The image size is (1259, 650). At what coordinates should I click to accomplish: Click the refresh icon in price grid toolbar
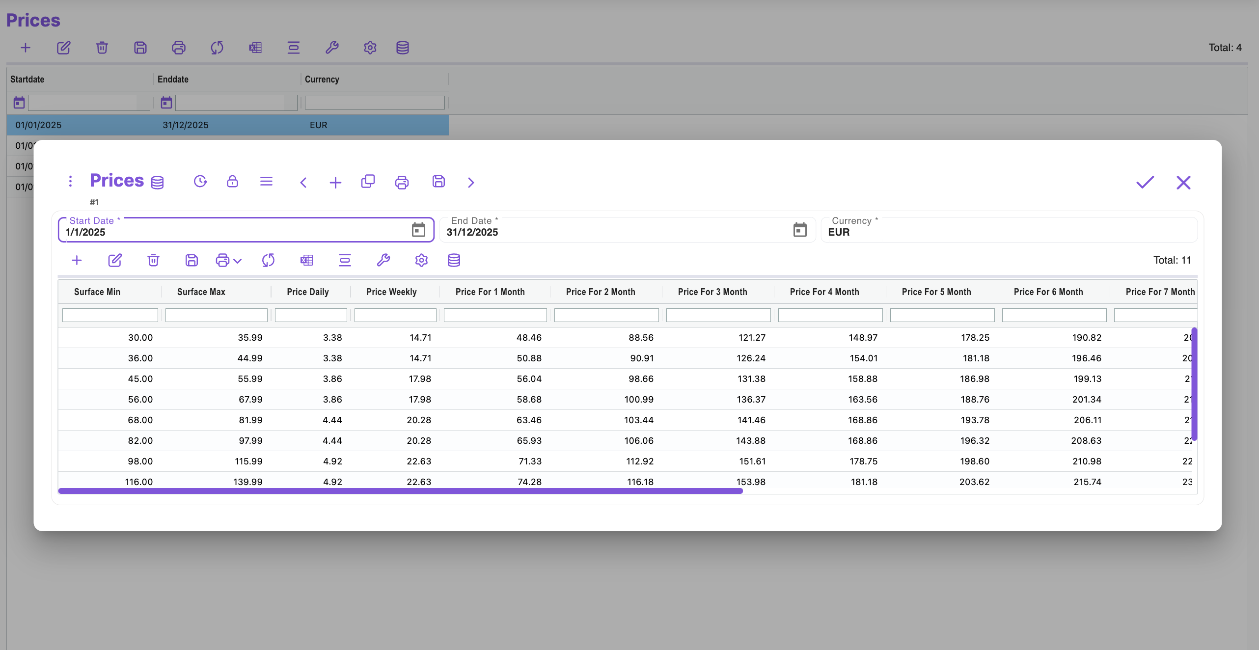point(268,260)
